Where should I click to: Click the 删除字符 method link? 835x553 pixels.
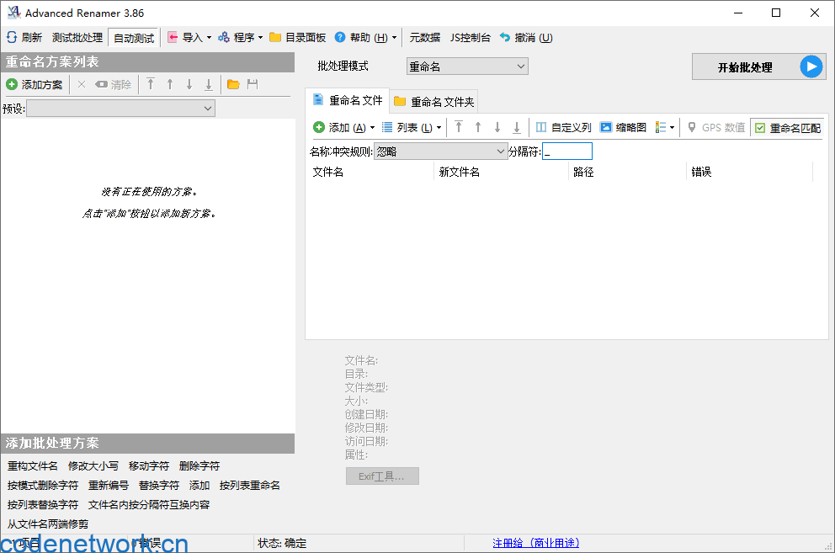click(x=199, y=466)
